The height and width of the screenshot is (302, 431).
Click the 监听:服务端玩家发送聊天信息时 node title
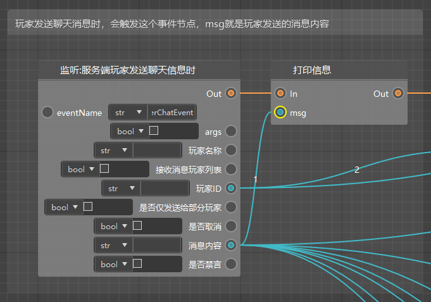tap(128, 70)
